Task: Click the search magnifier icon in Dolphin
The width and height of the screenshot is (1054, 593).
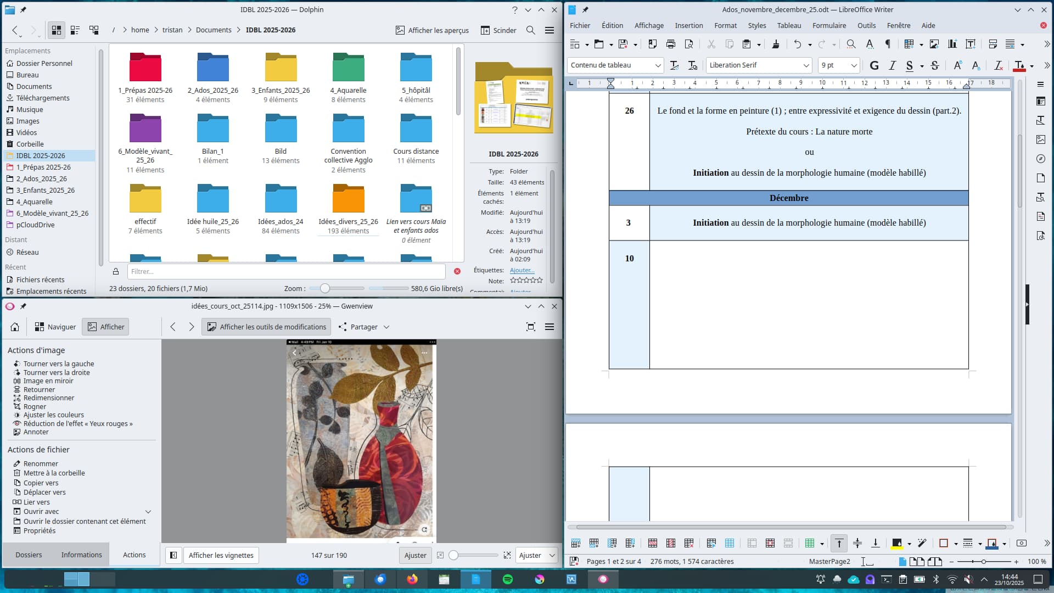Action: point(530,30)
